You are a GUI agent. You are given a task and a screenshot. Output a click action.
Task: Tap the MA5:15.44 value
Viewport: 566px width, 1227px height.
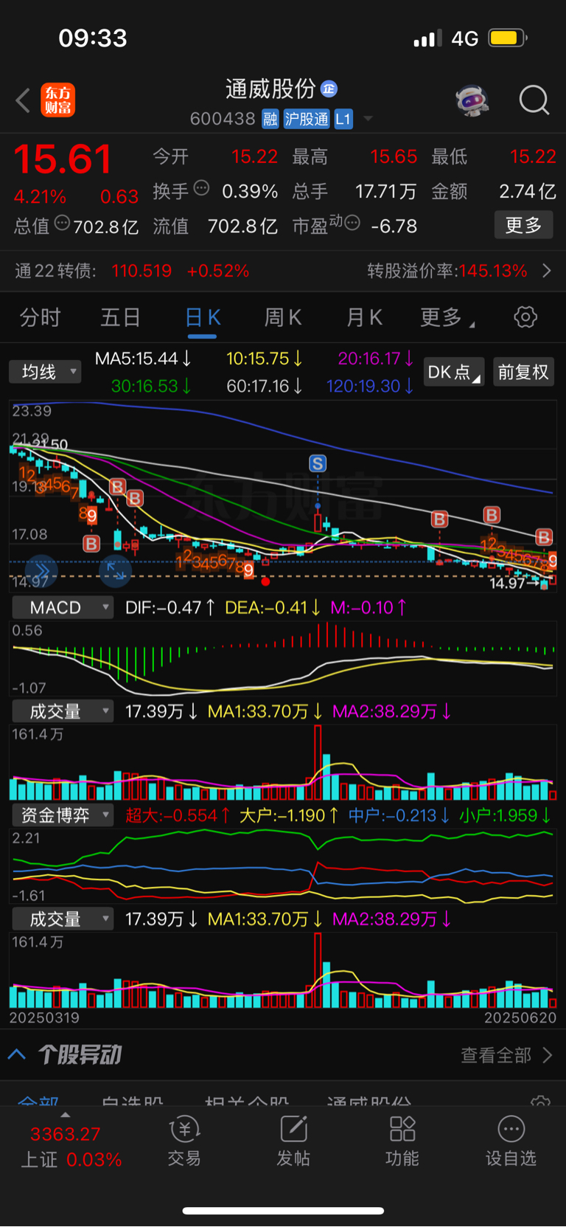click(144, 359)
